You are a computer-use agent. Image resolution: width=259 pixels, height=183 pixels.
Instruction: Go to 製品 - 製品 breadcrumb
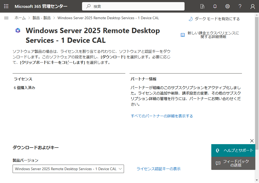41,18
